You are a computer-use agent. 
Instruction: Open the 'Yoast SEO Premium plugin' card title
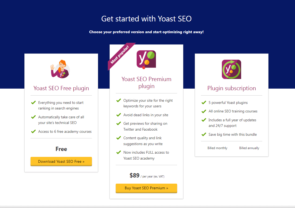pyautogui.click(x=146, y=82)
